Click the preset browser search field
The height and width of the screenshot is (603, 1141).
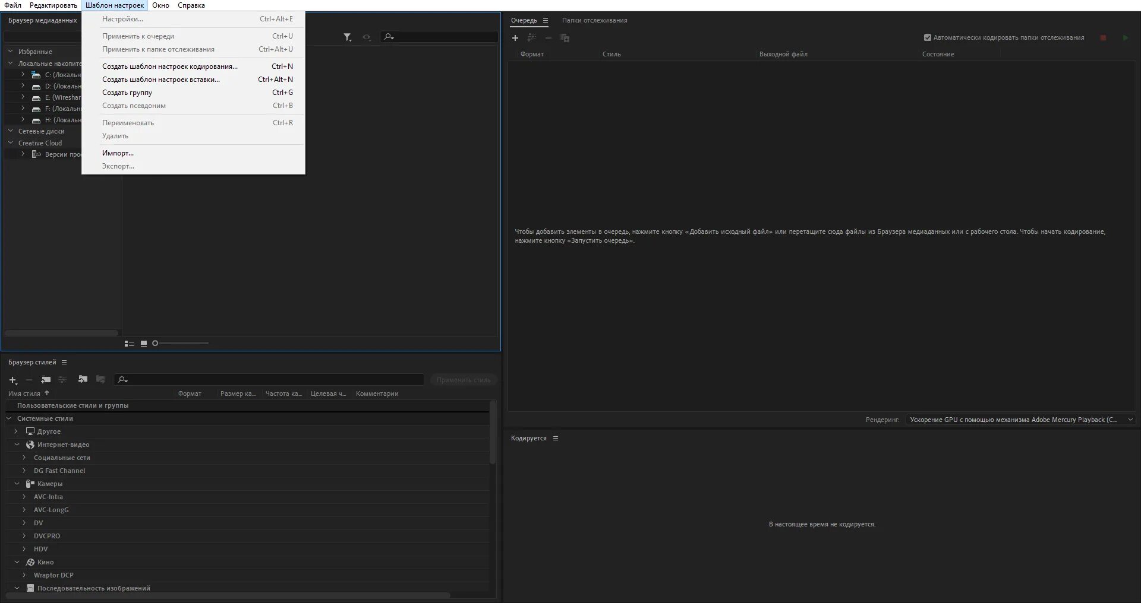[269, 380]
